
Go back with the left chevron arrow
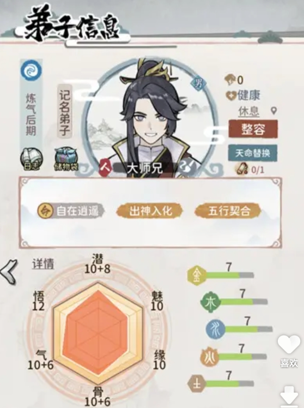pos(9,272)
